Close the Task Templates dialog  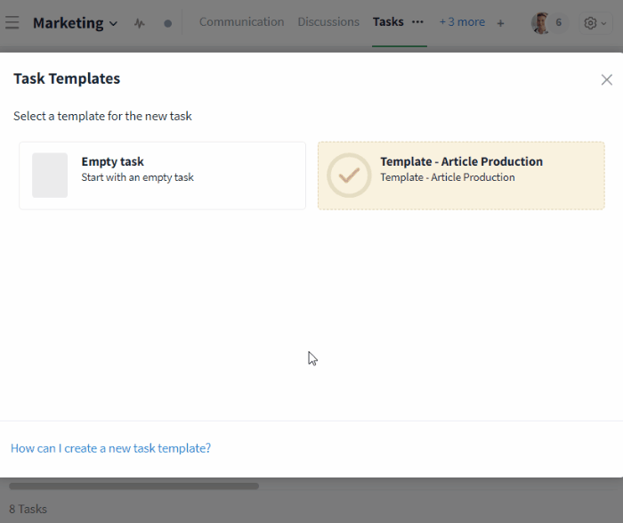click(606, 79)
